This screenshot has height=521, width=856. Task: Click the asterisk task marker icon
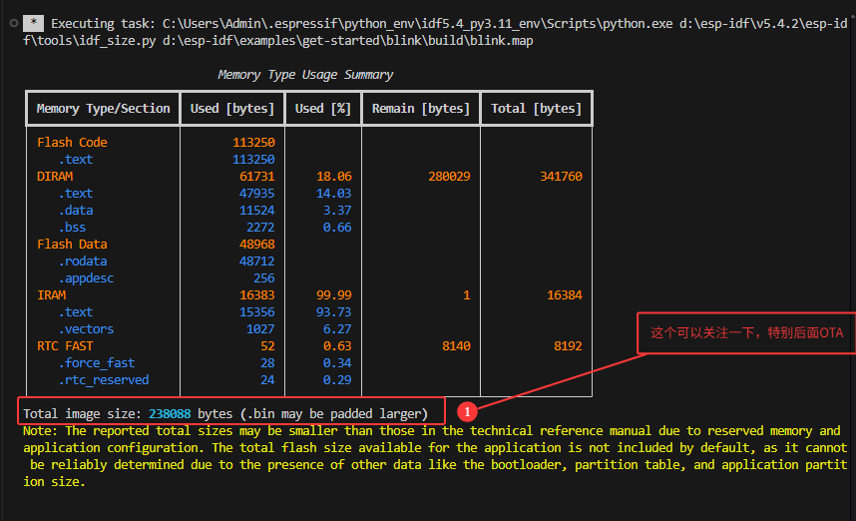point(33,23)
